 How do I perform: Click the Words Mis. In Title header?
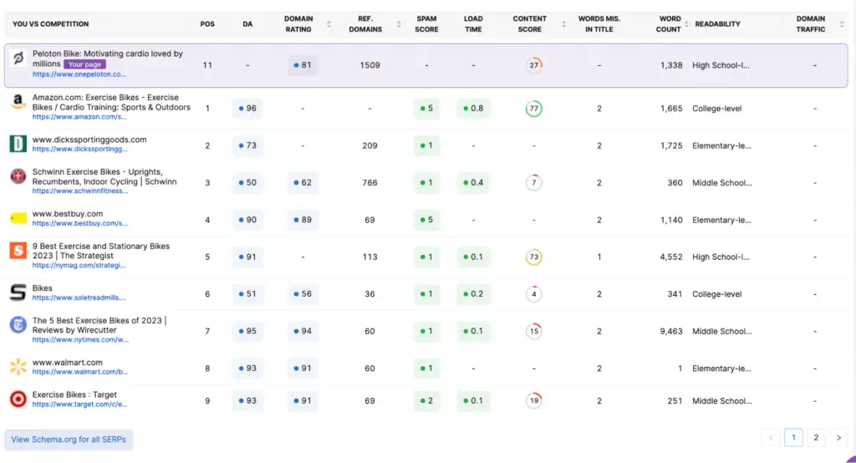pos(599,24)
